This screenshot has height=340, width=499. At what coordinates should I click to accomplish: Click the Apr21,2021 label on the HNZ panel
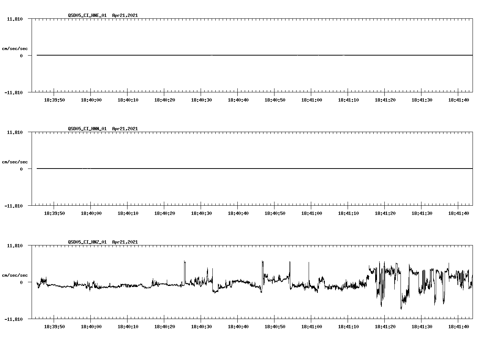pyautogui.click(x=125, y=242)
